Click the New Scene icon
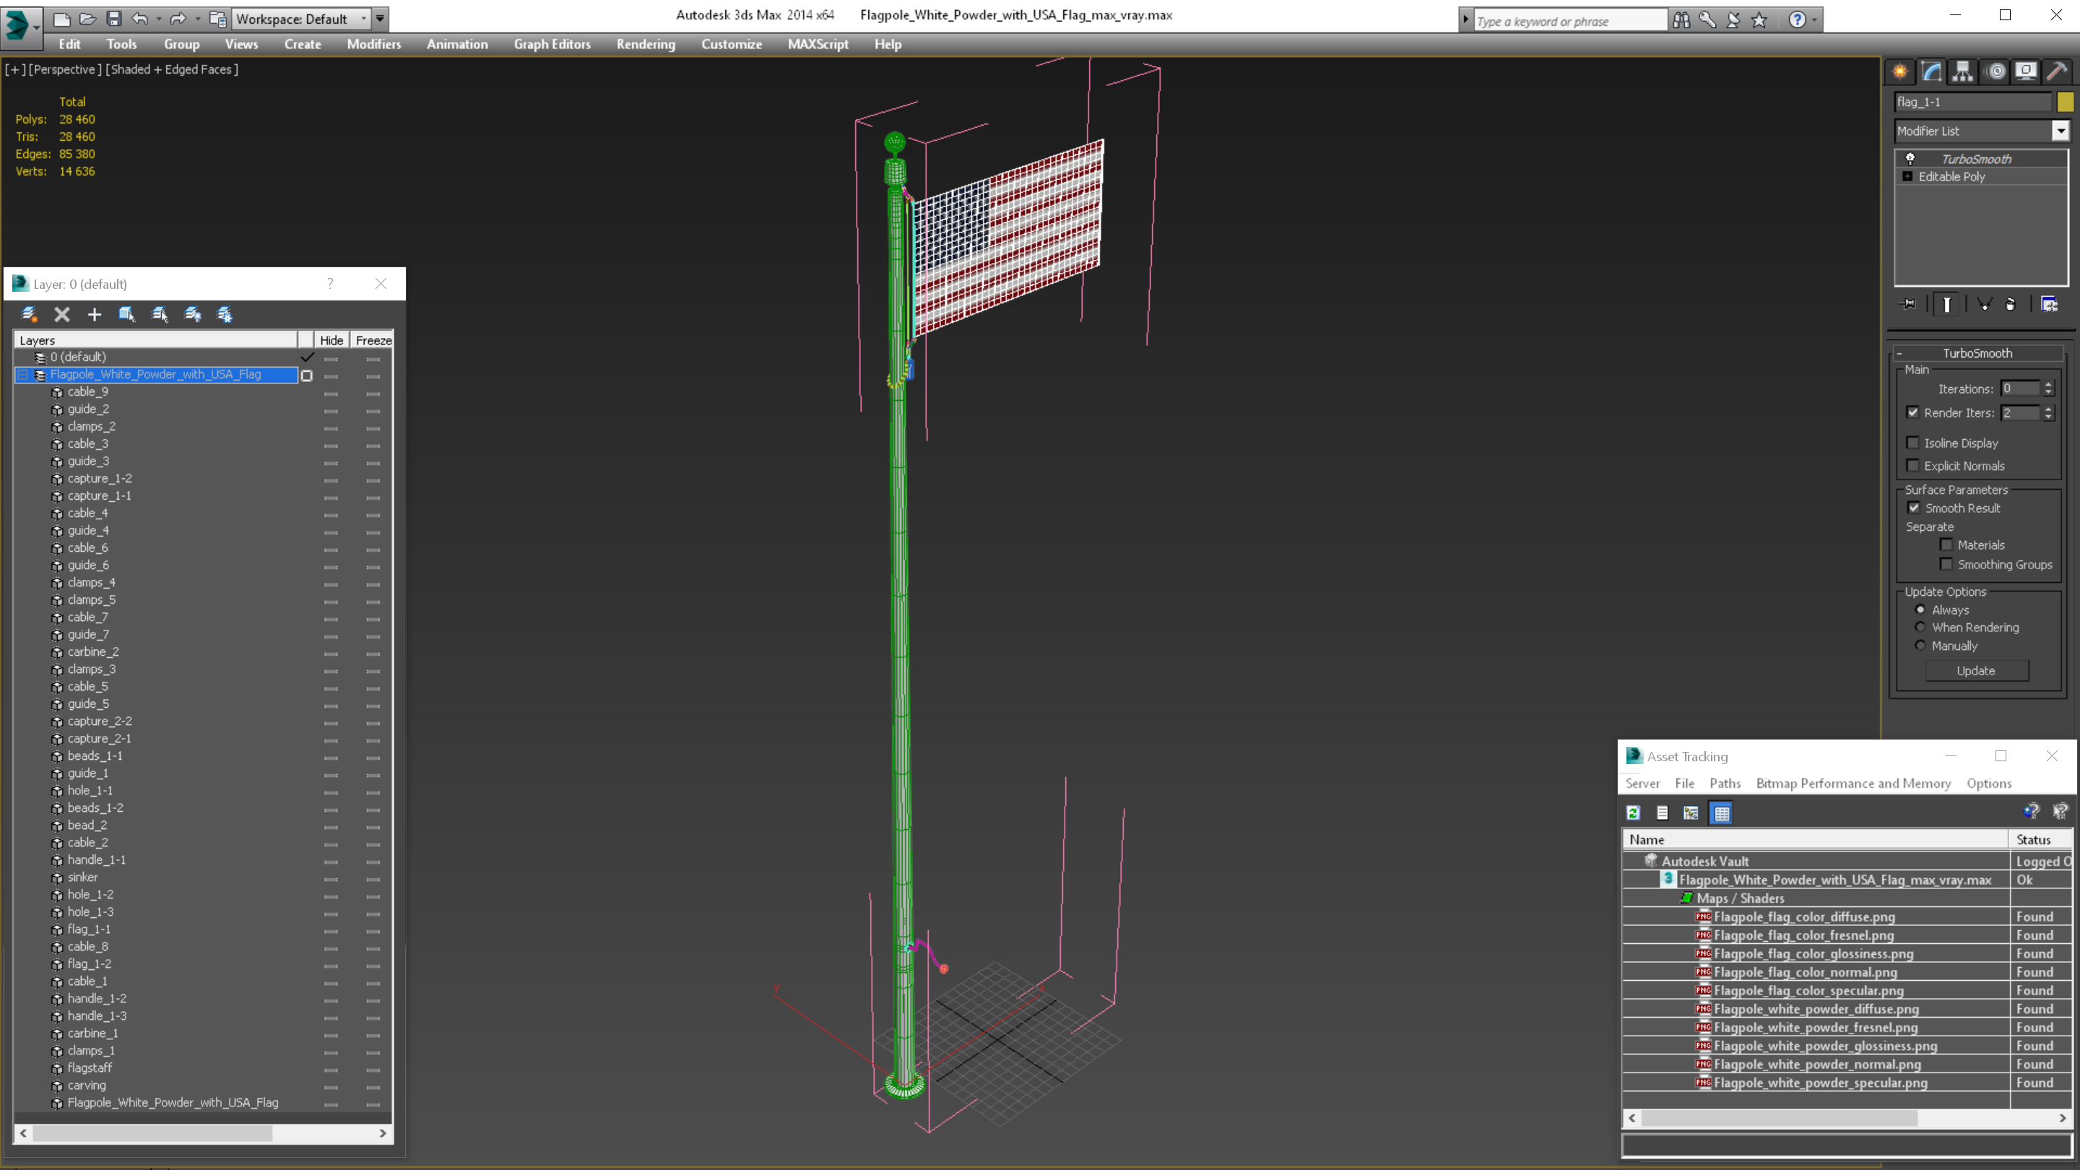This screenshot has width=2080, height=1170. point(61,19)
